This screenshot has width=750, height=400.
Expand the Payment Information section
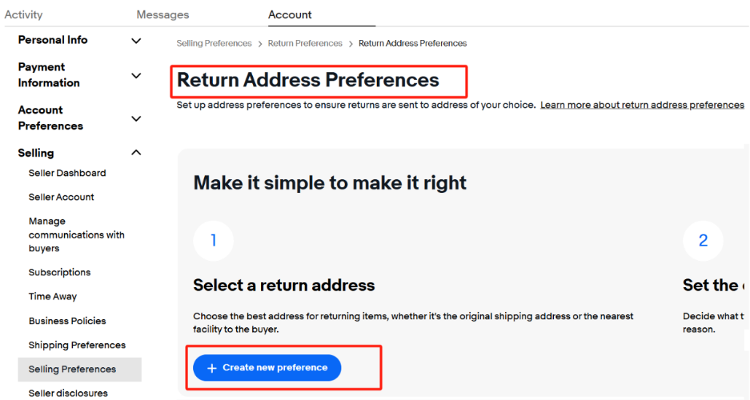pyautogui.click(x=136, y=76)
